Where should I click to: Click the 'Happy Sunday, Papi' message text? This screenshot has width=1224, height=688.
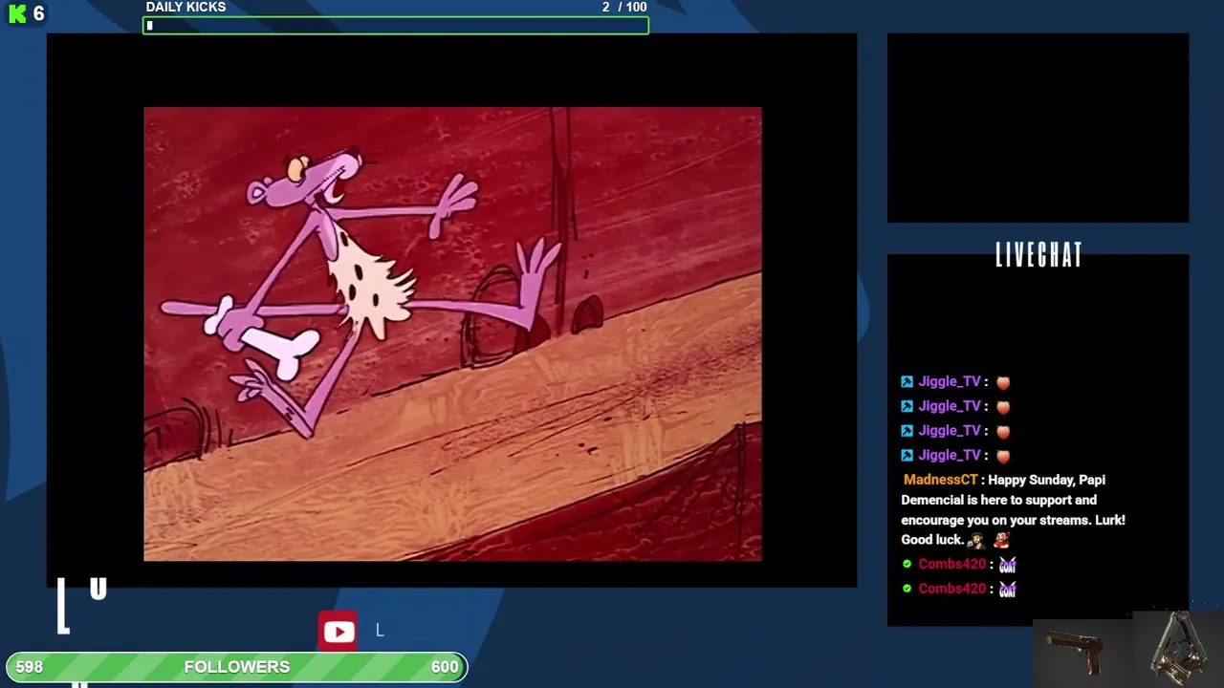click(1046, 480)
